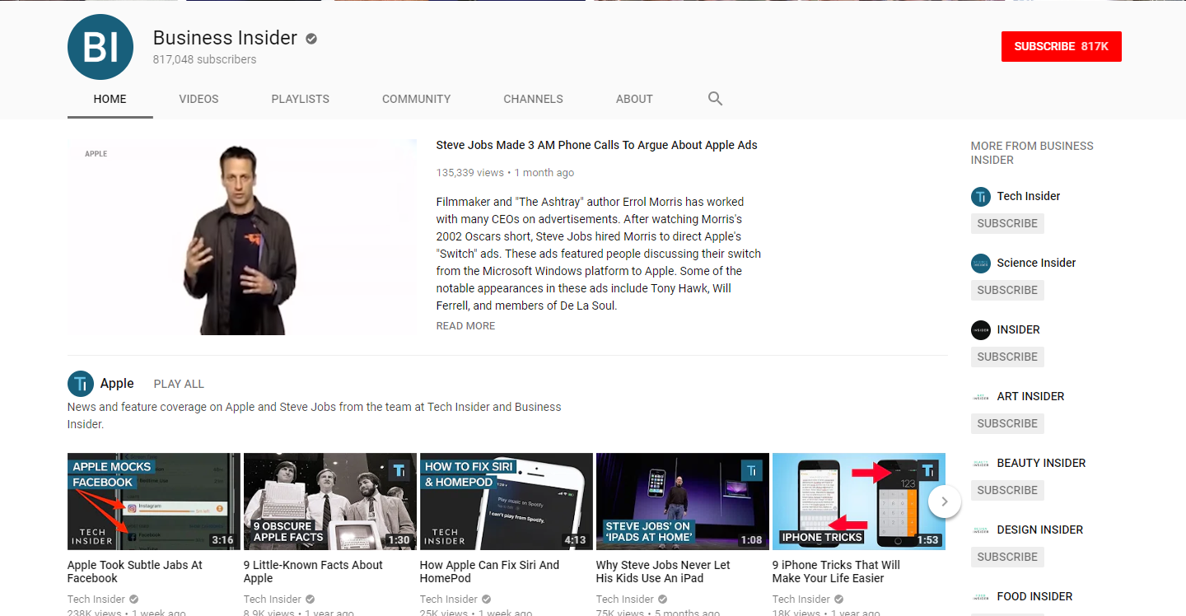Click the DESIGN INSIDER channel avatar
The width and height of the screenshot is (1186, 616).
980,530
